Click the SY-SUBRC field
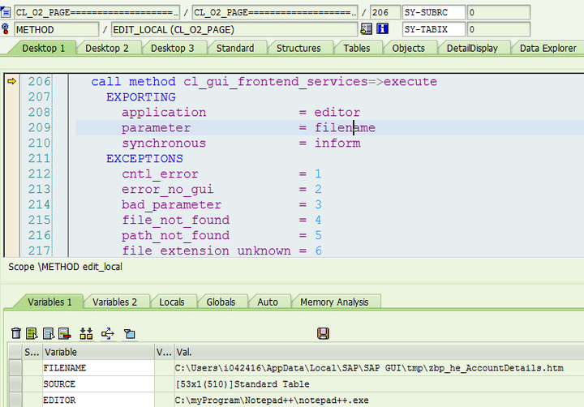584x407 pixels. click(434, 12)
